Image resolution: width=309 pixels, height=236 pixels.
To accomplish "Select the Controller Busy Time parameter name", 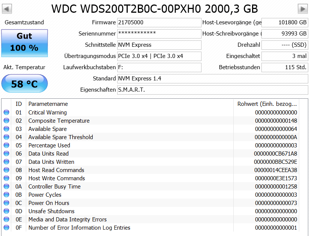I will tap(55, 186).
